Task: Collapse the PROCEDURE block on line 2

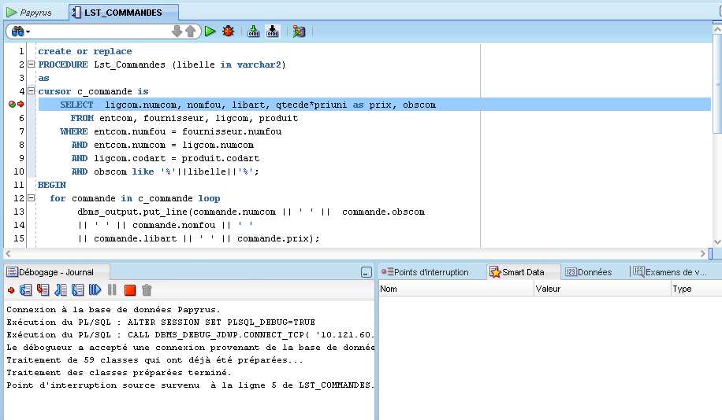Action: pos(31,64)
